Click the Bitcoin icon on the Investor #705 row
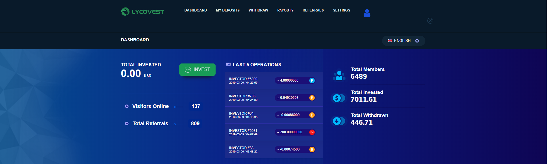 312,98
